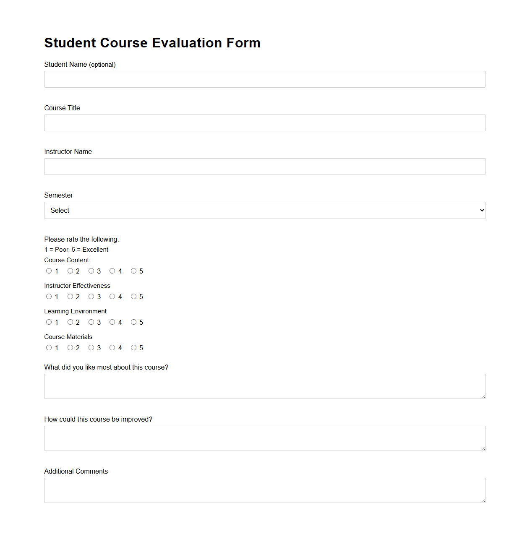Select rating 4 for Learning Environment
Screen dimensions: 530x555
click(112, 322)
